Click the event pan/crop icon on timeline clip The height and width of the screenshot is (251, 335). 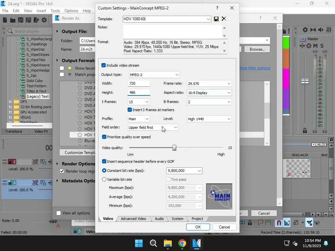298,172
